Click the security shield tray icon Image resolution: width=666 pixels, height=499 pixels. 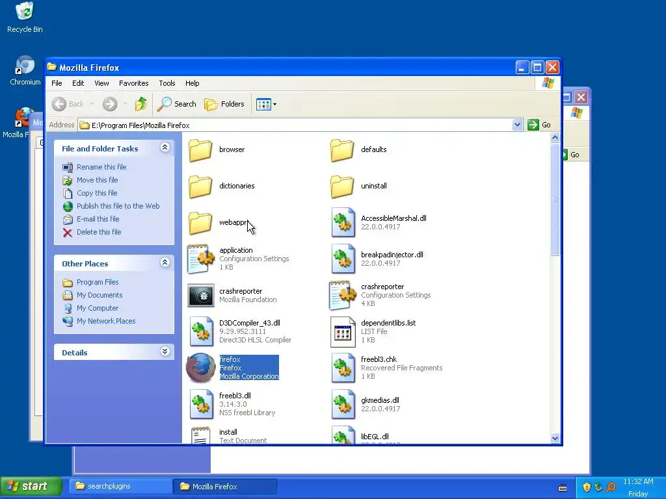tap(587, 487)
